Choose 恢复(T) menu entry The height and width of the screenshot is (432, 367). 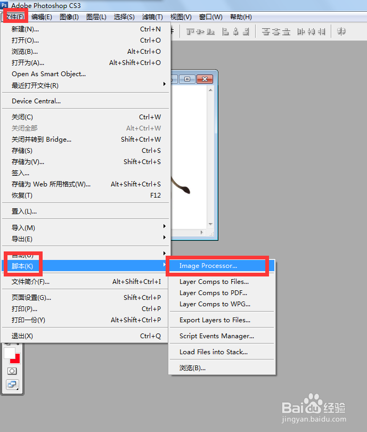(x=86, y=195)
